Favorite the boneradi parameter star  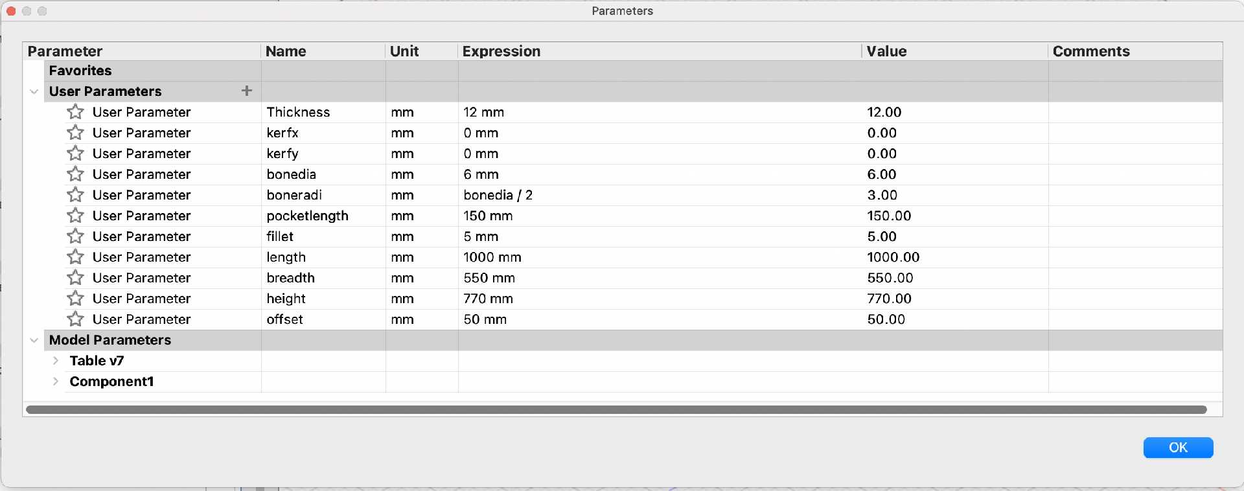pyautogui.click(x=75, y=195)
